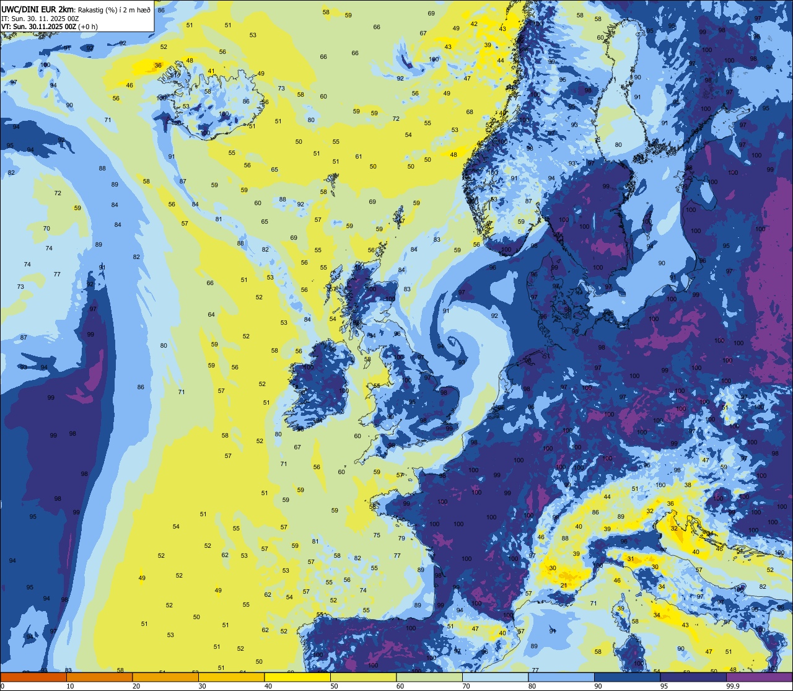Click the legend tick label 10
Viewport: 793px width, 691px height.
70,686
